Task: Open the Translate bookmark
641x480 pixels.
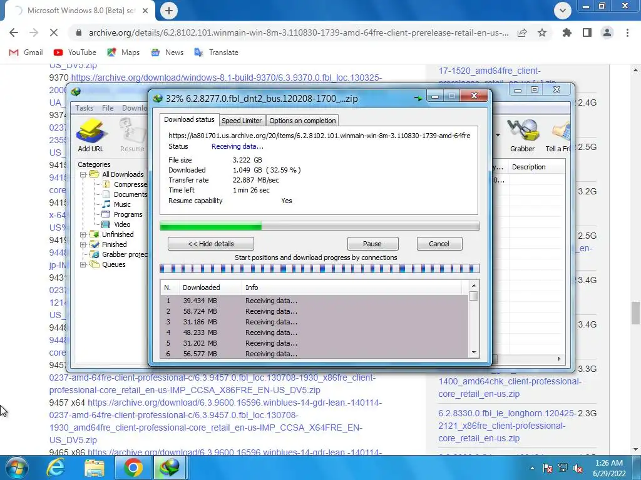Action: (216, 52)
